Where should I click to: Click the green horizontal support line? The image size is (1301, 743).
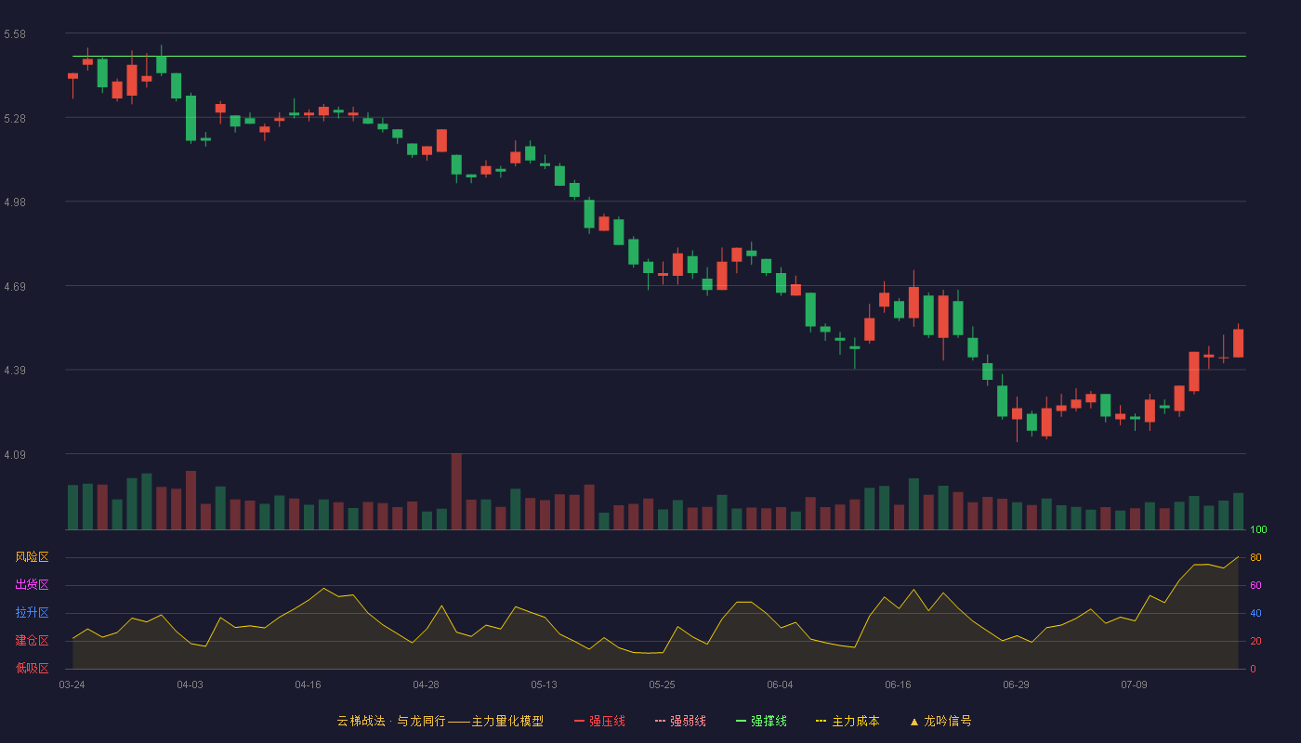pyautogui.click(x=659, y=57)
